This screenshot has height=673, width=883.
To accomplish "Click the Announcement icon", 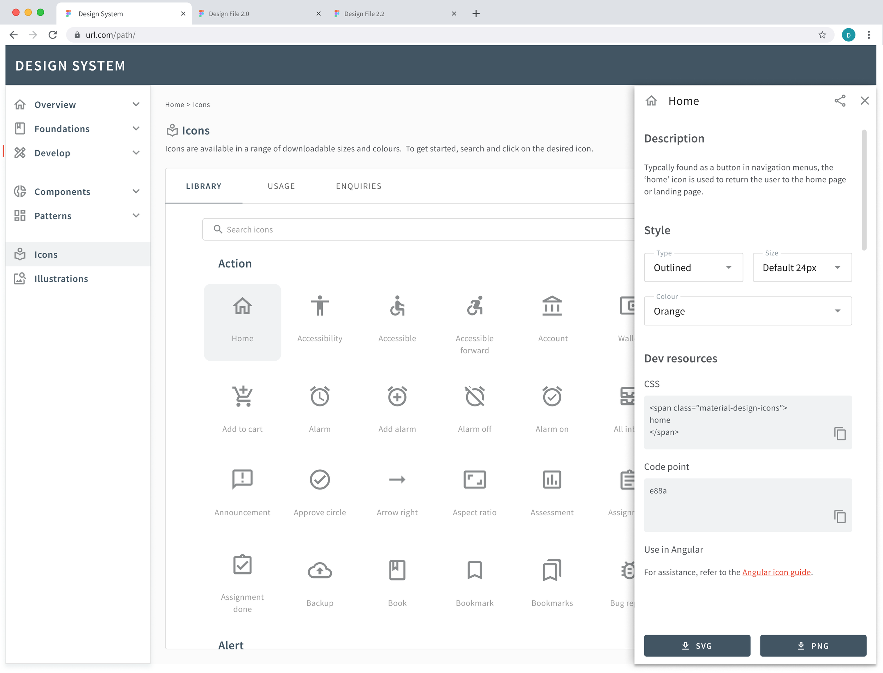I will (x=242, y=489).
